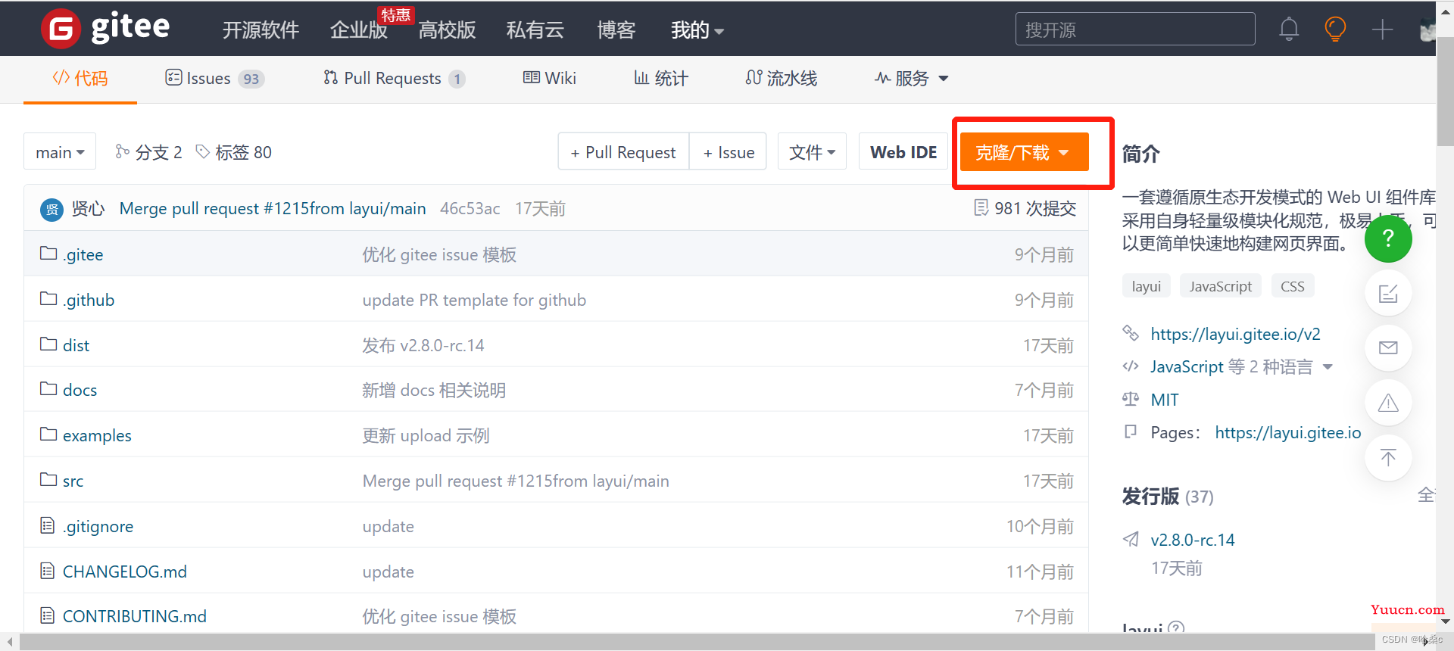1454x651 pixels.
Task: Click the .gitee folder icon
Action: coord(48,254)
